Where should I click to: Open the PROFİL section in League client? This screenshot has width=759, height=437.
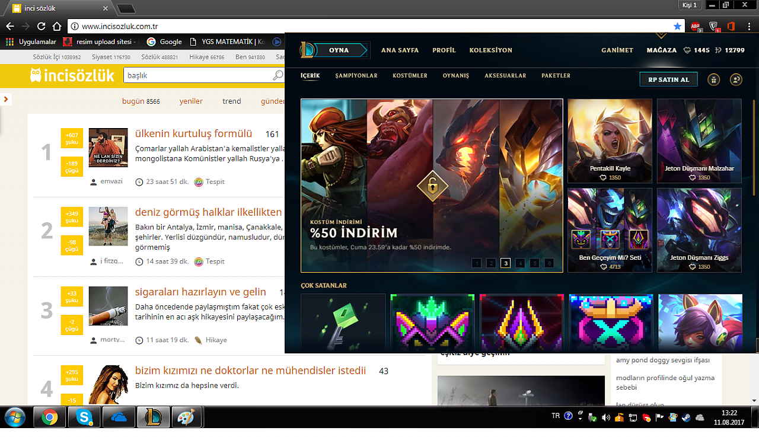click(444, 50)
